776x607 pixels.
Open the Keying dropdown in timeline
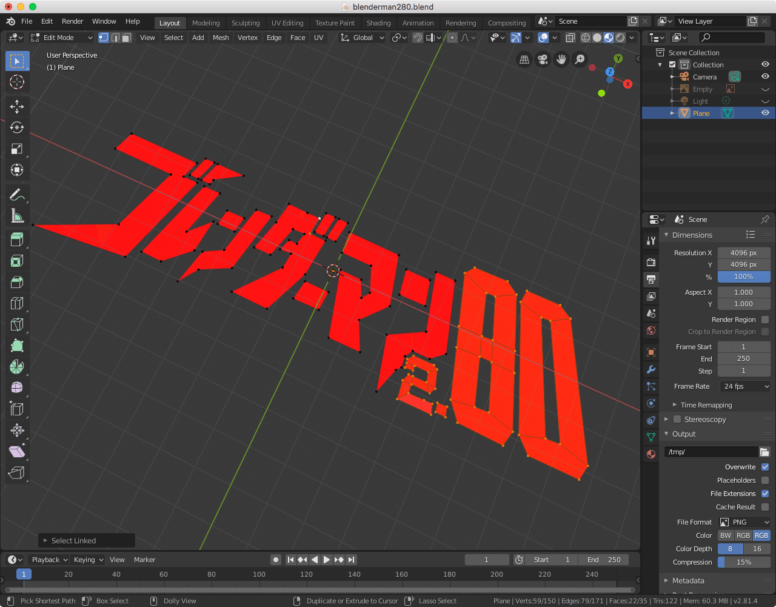(x=89, y=560)
